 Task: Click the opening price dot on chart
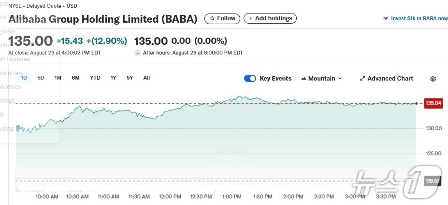[x=18, y=128]
